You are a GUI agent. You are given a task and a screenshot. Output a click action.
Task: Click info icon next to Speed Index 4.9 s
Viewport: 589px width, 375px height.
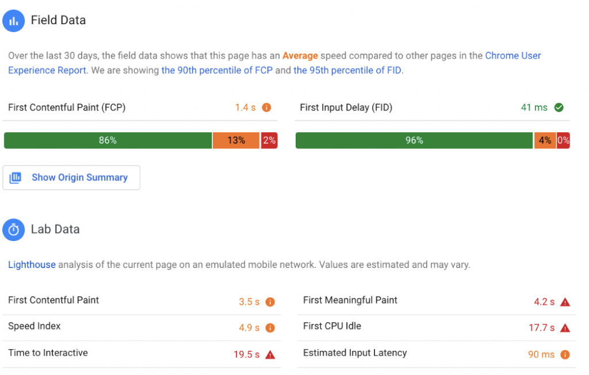click(x=270, y=328)
